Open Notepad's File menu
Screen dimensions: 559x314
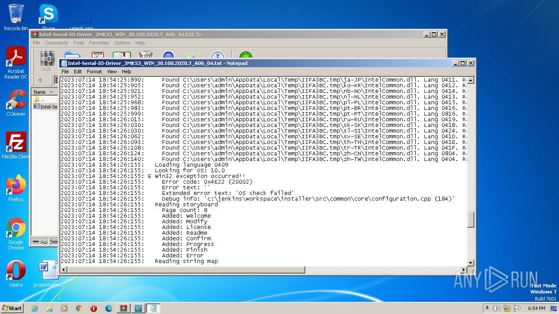65,72
